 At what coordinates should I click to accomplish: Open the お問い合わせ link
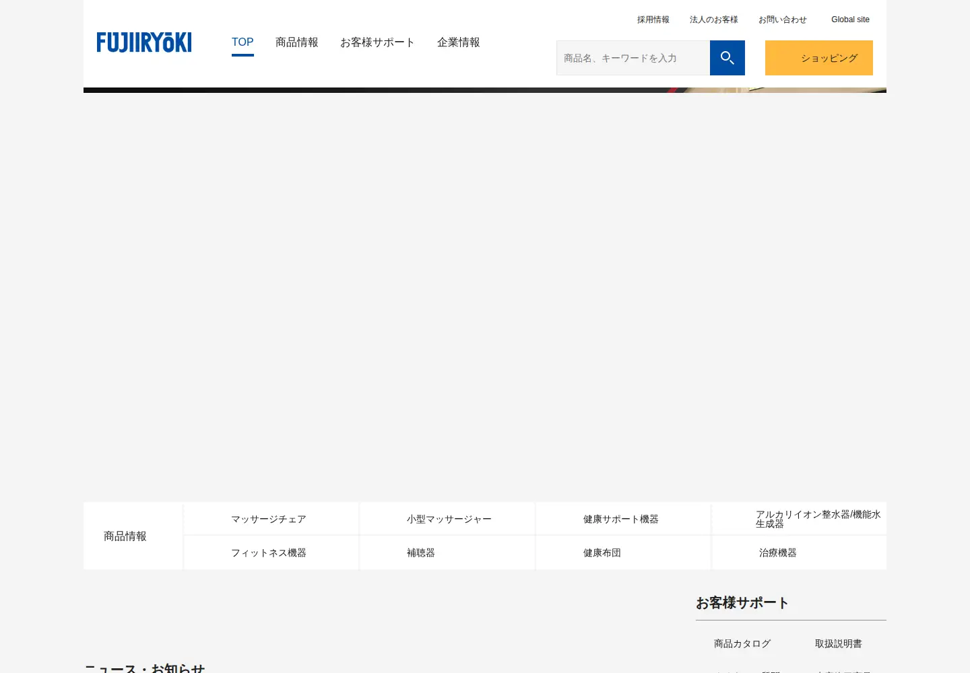pos(783,20)
